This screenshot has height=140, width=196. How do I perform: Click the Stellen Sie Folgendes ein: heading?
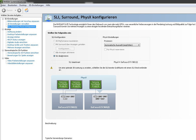pyautogui.click(x=59, y=33)
